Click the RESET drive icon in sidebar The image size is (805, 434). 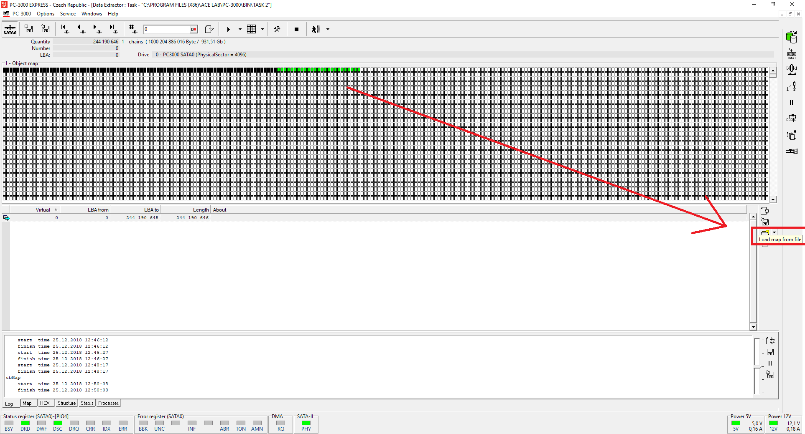[x=792, y=53]
